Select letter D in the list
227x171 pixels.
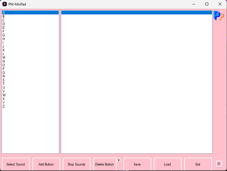tap(30, 24)
